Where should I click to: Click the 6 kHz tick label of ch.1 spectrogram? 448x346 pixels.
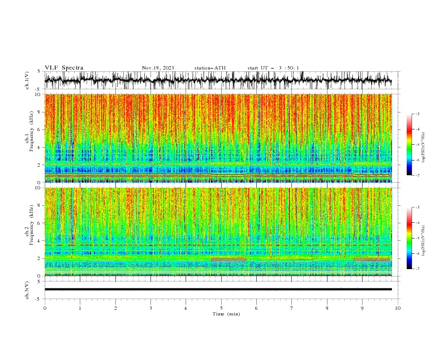tap(40, 130)
